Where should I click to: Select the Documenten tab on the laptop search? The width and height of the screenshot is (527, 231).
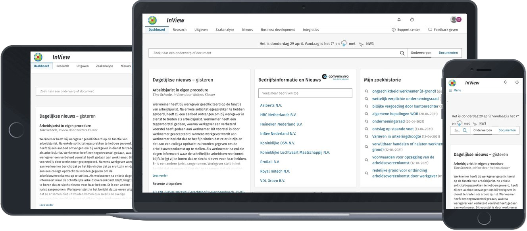pos(448,53)
